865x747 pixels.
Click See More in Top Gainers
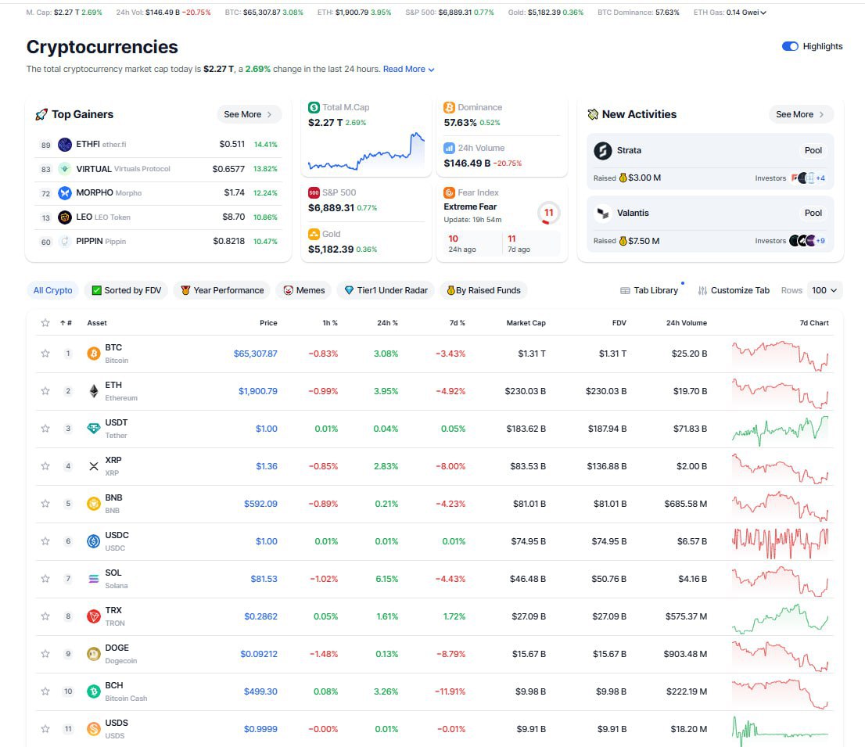(248, 114)
